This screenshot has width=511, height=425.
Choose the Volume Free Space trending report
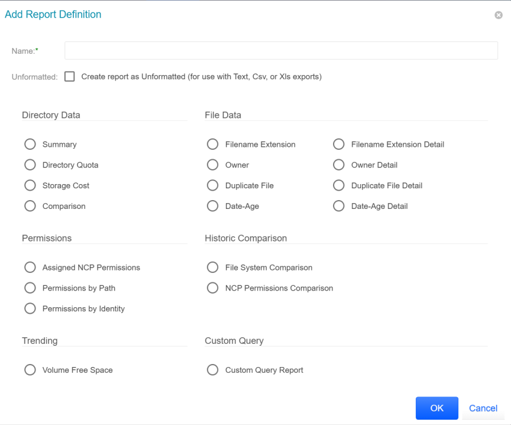coord(30,369)
